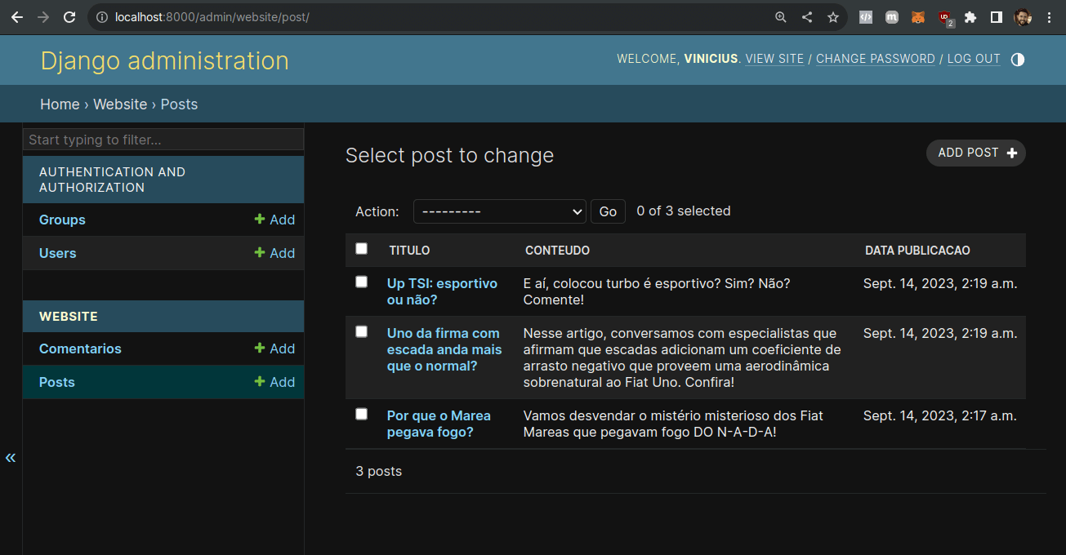Click the browser share icon
The width and height of the screenshot is (1066, 555).
click(806, 17)
